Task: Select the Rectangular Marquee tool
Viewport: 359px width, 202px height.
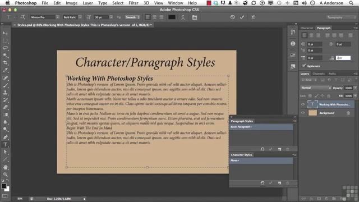Action: pyautogui.click(x=5, y=41)
